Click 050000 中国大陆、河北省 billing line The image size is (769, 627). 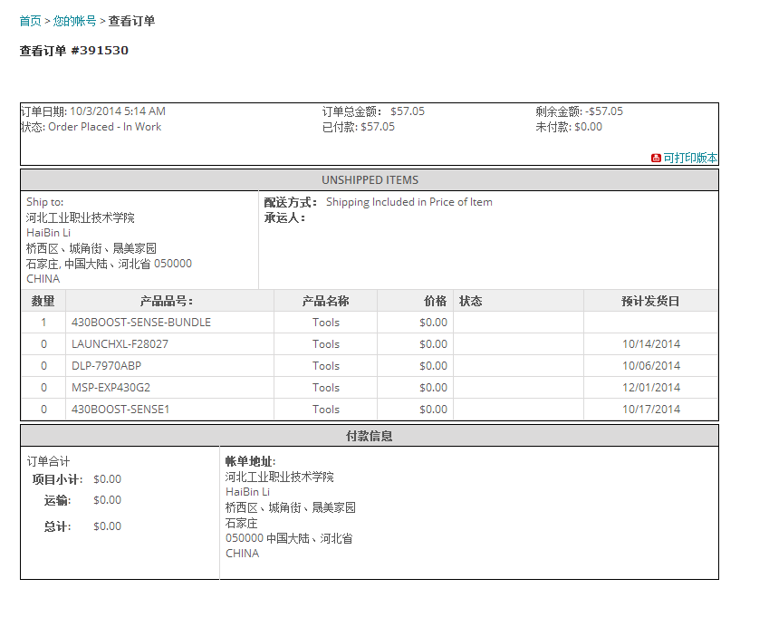coord(289,538)
